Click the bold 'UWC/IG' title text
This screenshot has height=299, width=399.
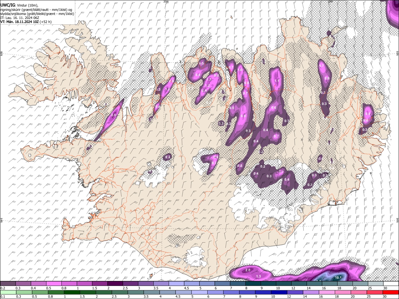click(7, 5)
